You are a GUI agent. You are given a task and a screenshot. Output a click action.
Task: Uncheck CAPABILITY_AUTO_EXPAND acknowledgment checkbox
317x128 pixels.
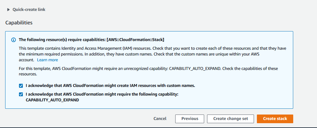tap(21, 94)
